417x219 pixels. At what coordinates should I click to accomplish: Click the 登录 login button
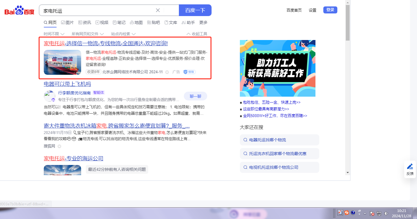[330, 10]
